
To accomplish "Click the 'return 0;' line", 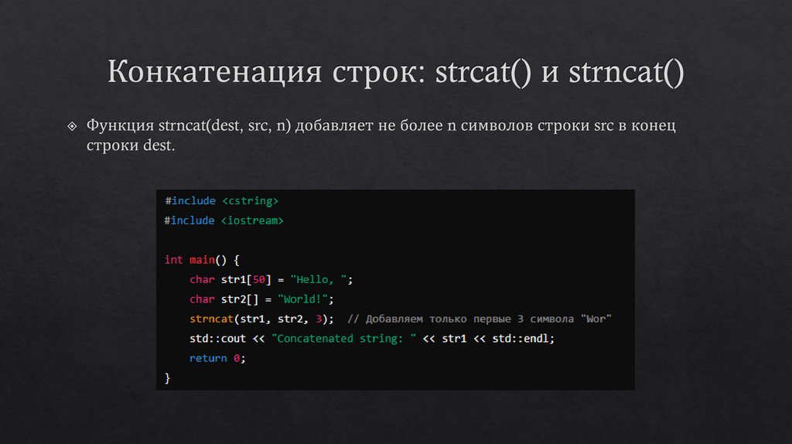I will (217, 358).
